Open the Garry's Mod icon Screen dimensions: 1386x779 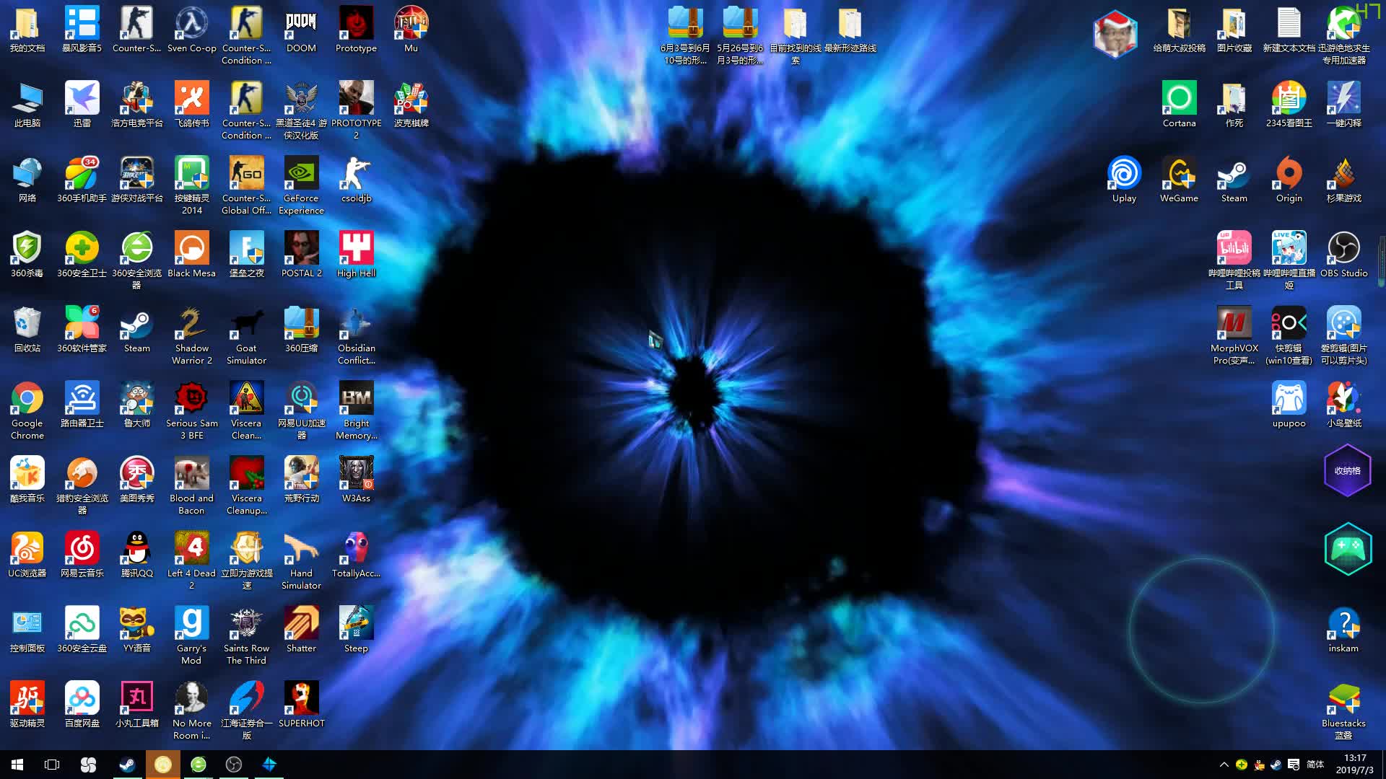pyautogui.click(x=191, y=636)
